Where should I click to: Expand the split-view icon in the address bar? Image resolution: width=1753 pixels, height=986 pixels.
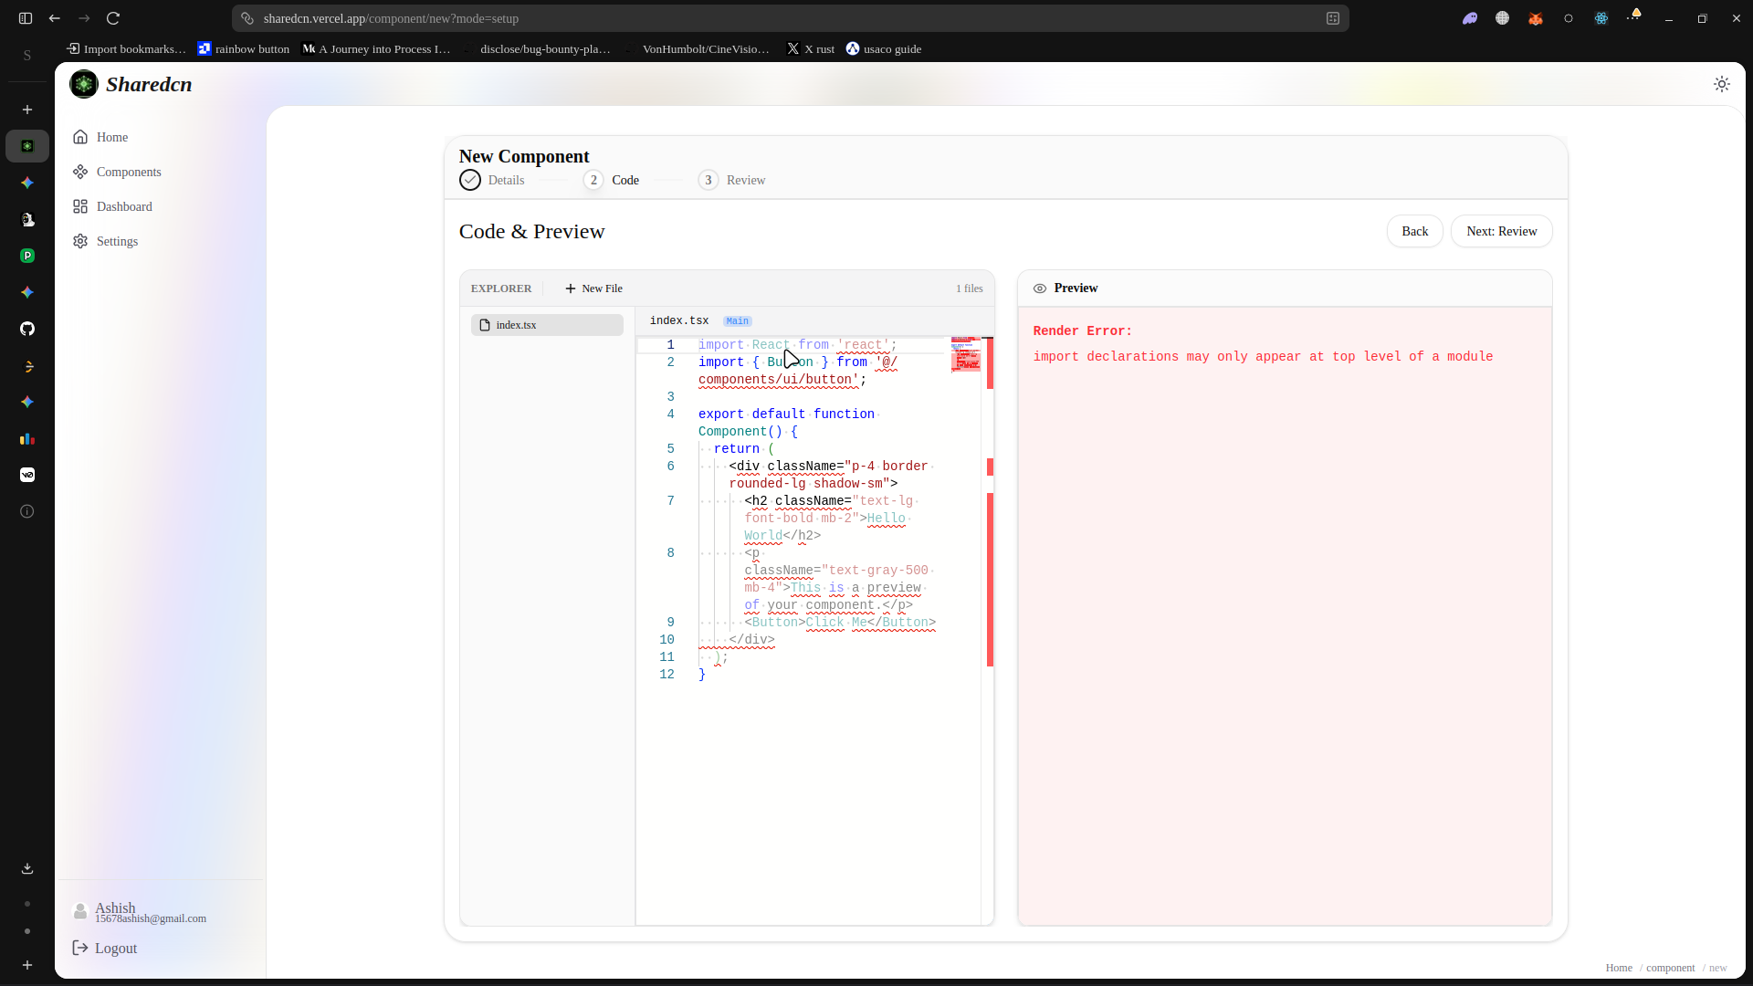click(x=1333, y=18)
